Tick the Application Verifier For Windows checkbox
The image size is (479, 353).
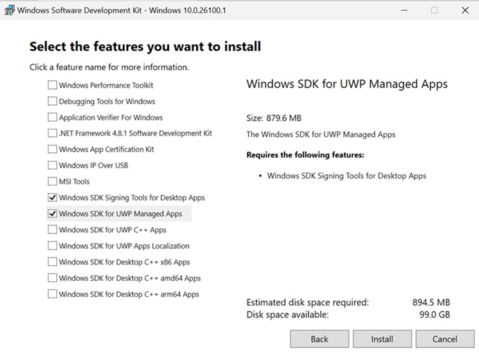click(52, 117)
